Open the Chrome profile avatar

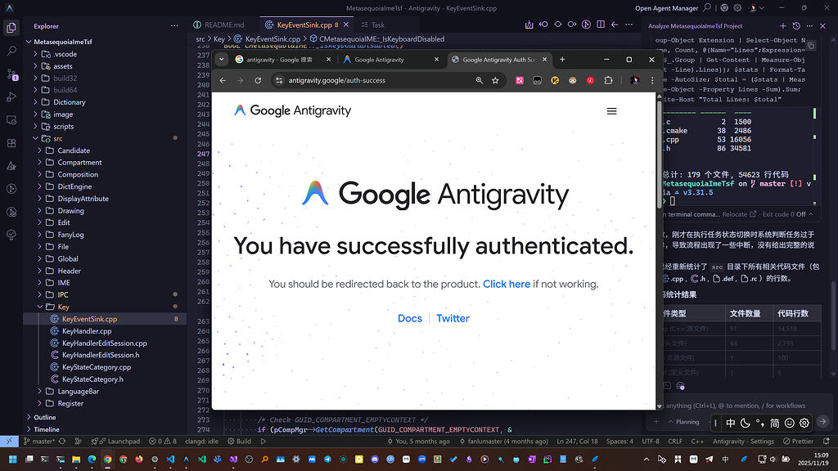pos(634,80)
